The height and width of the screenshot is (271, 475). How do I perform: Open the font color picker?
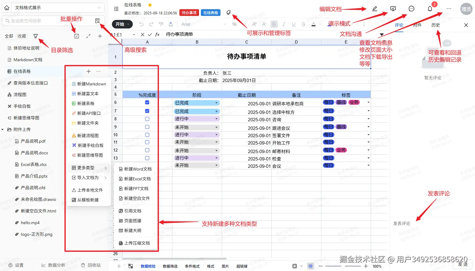pos(313,24)
